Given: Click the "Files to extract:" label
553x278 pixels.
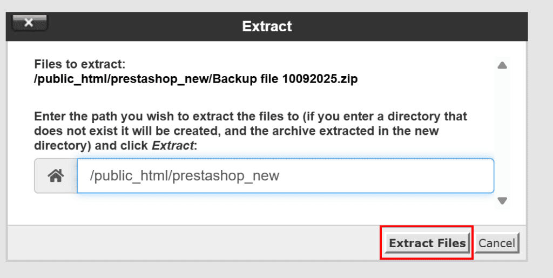Looking at the screenshot, I should point(80,65).
